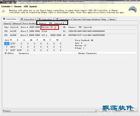The image size is (140, 116).
Task: Click the D-Pad value field
Action: point(56,31)
